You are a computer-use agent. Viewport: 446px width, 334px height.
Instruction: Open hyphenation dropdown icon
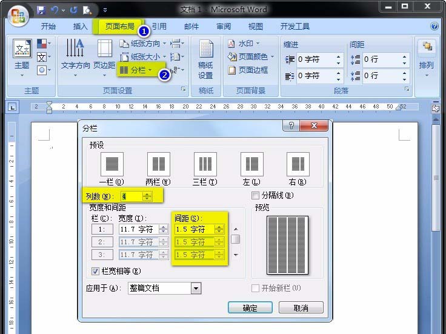click(177, 70)
